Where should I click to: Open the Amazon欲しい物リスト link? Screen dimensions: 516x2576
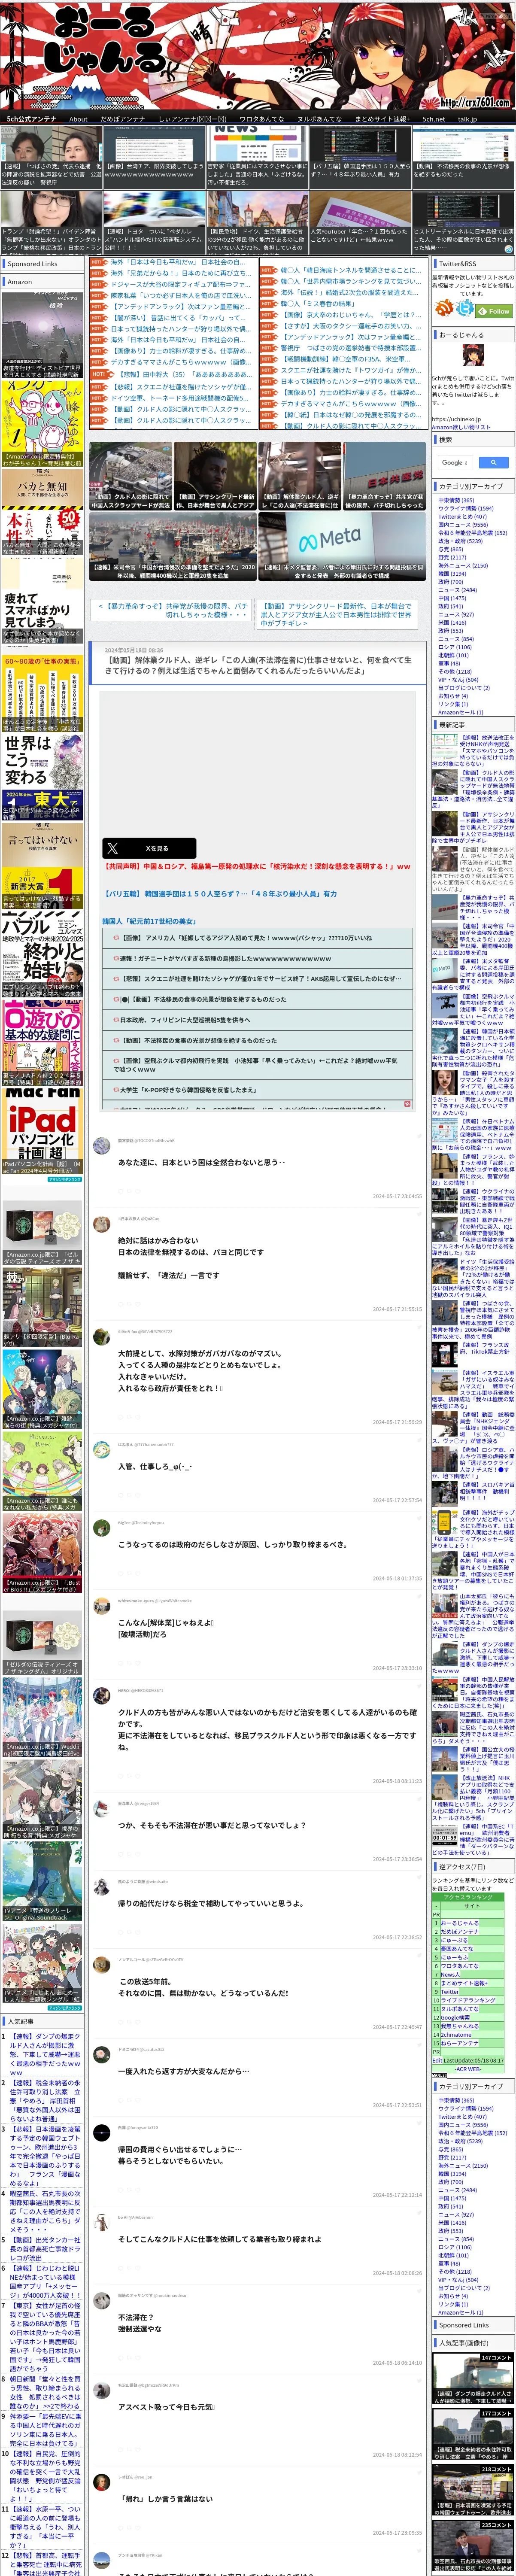point(461,427)
